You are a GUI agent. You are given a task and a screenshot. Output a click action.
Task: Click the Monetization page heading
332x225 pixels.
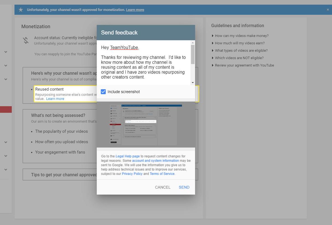point(36,27)
